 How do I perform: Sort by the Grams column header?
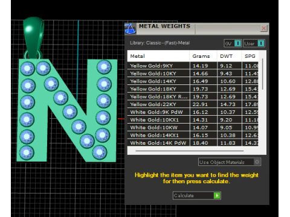pos(203,56)
